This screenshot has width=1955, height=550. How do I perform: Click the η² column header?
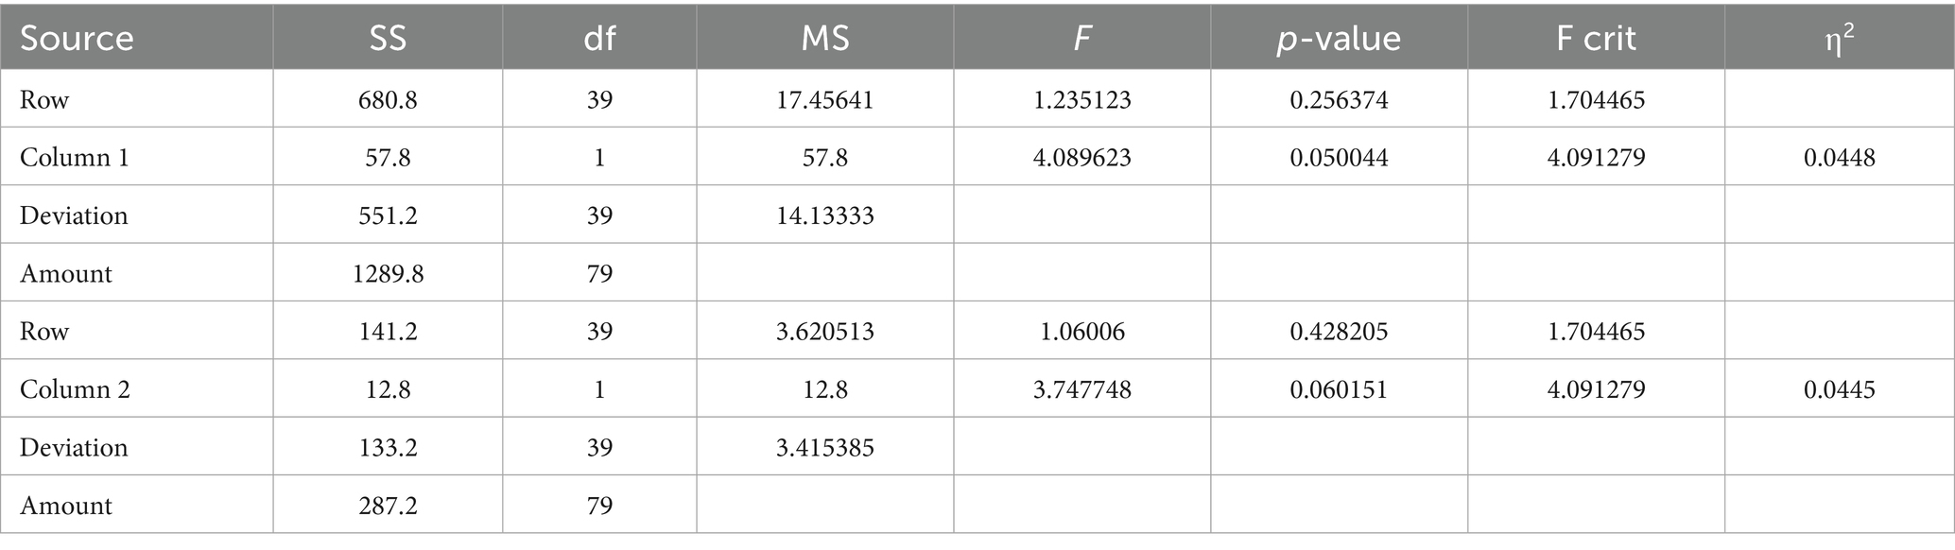point(1839,39)
